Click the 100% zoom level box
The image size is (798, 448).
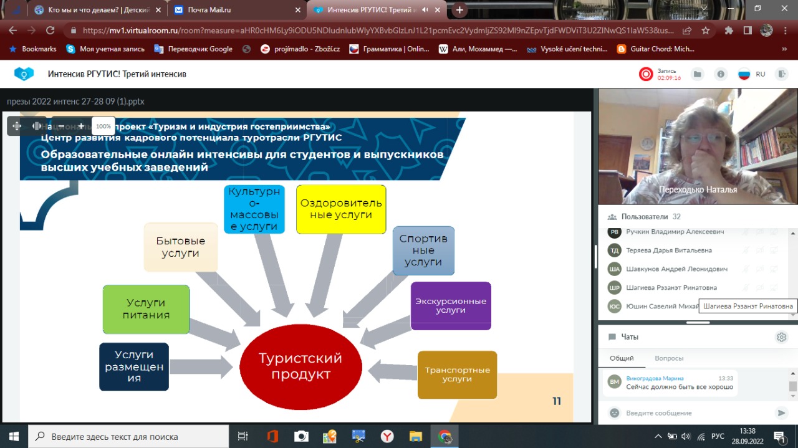pos(103,126)
